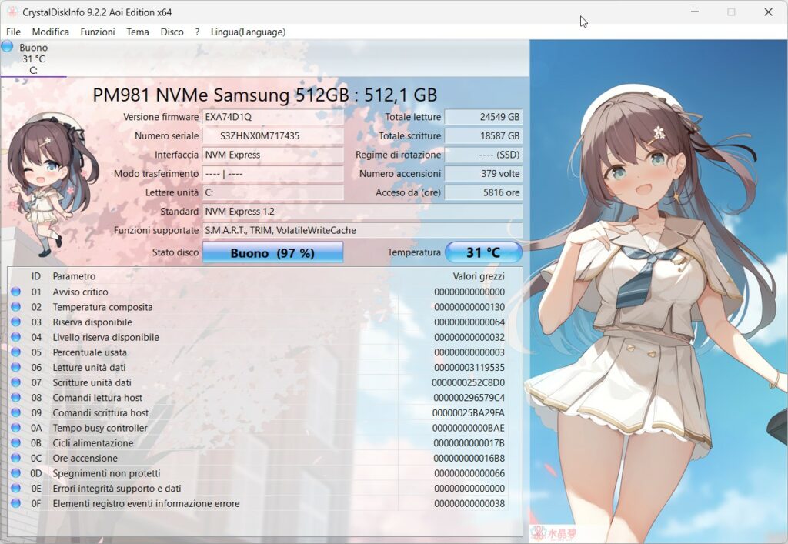Click the Buono (97 %) disk status button
Image resolution: width=788 pixels, height=544 pixels.
(x=272, y=252)
